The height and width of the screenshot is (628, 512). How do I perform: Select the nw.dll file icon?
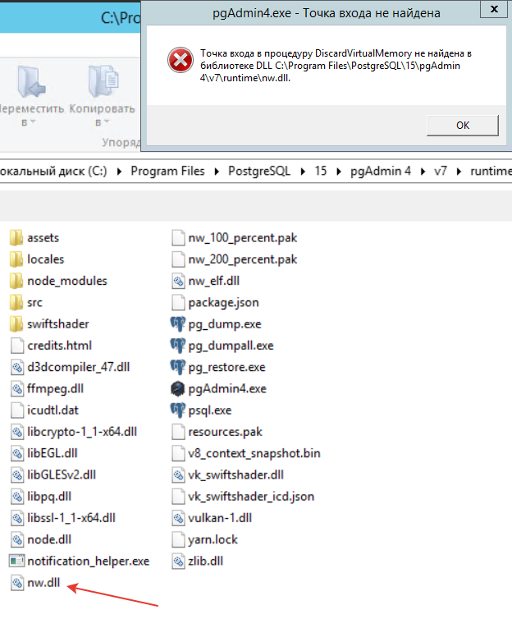tap(16, 582)
